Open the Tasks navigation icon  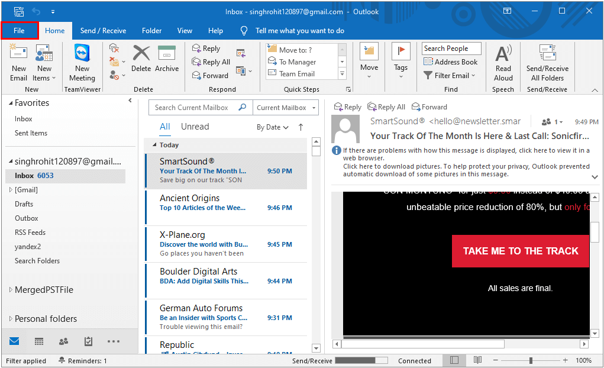[88, 341]
